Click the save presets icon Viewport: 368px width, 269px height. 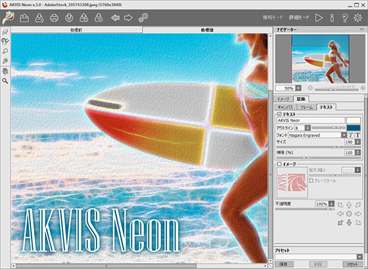(99, 18)
